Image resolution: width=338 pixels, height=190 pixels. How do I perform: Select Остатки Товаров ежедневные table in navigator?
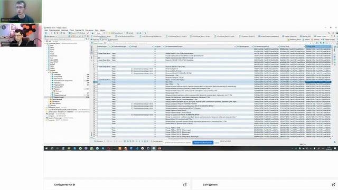click(63, 81)
